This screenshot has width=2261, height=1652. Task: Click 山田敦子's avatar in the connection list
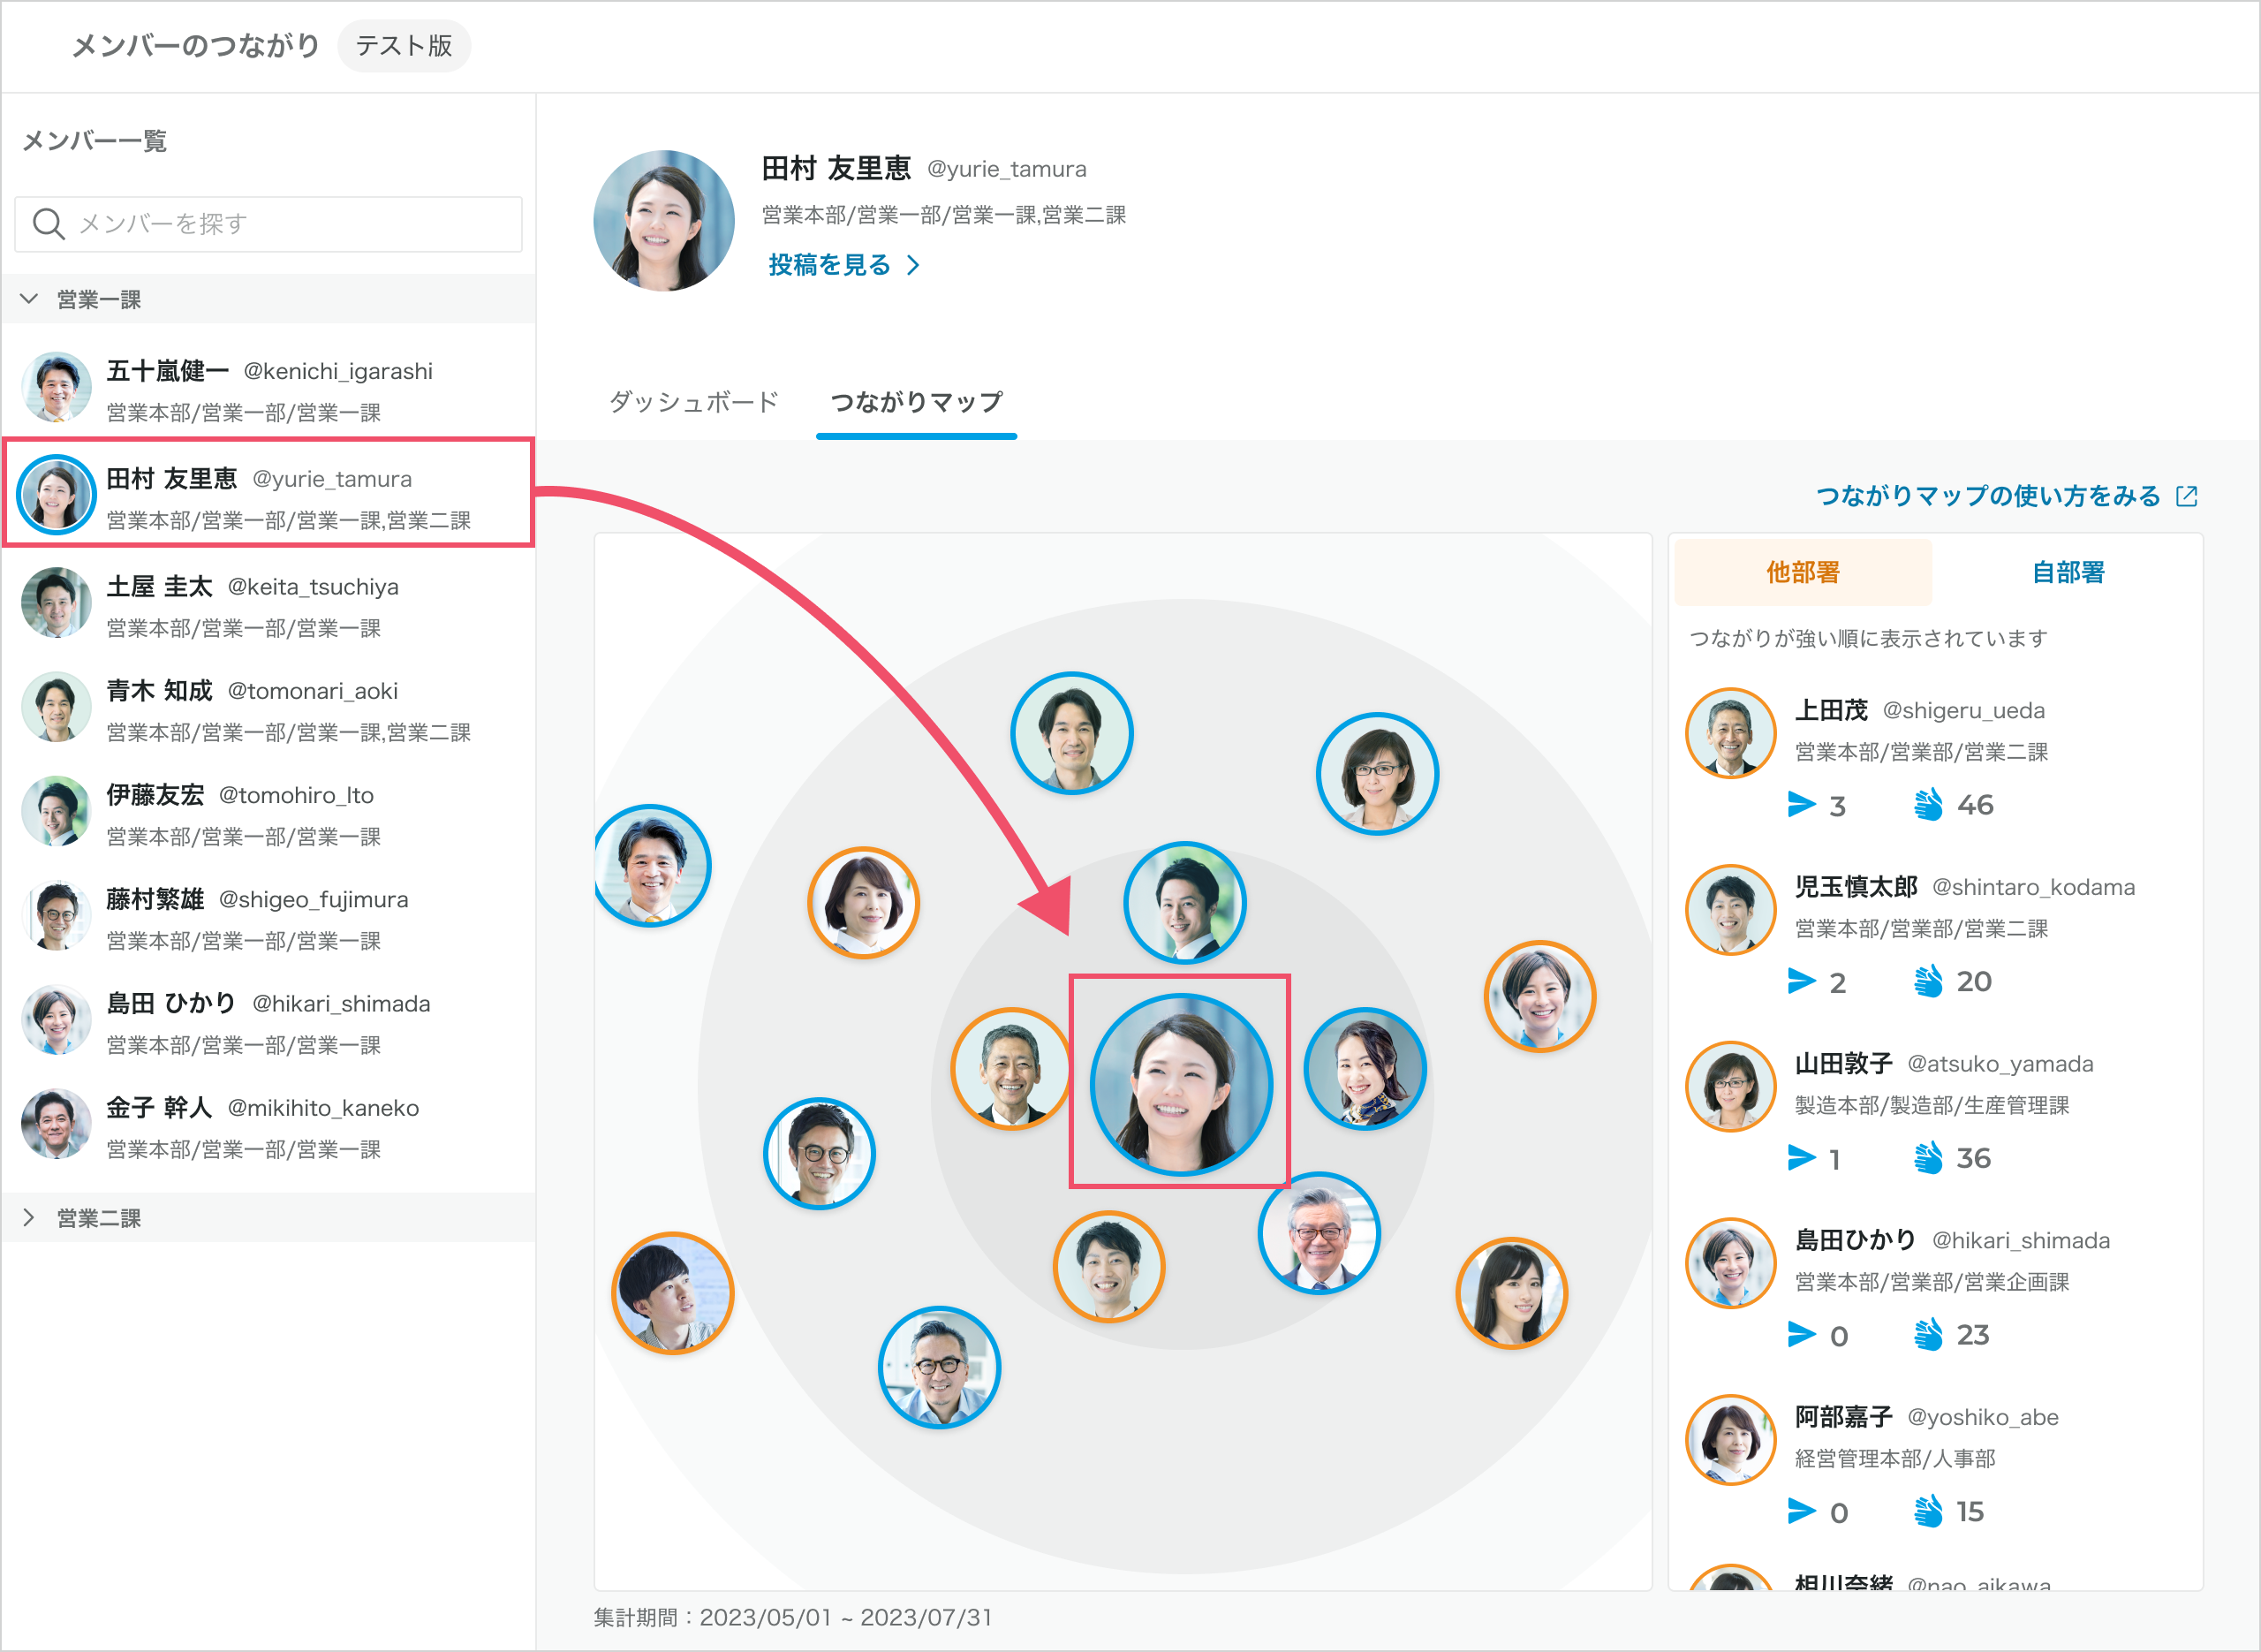tap(1730, 1087)
